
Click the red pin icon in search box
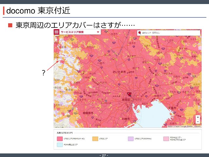(x=139, y=33)
